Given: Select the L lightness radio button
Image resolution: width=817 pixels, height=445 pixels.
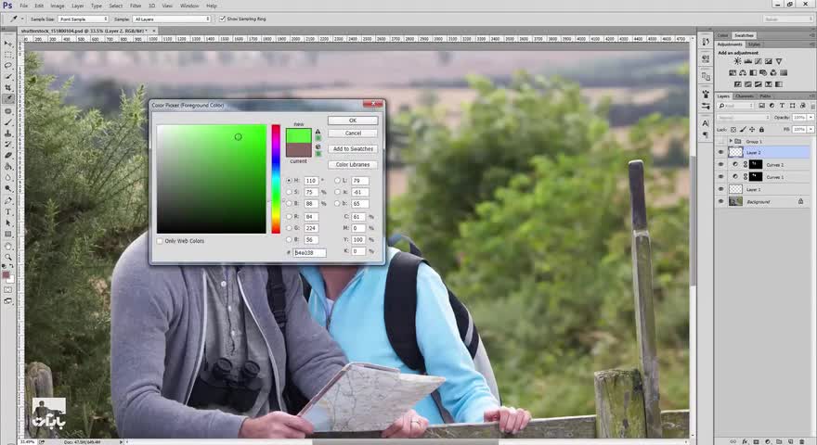Looking at the screenshot, I should [x=337, y=181].
